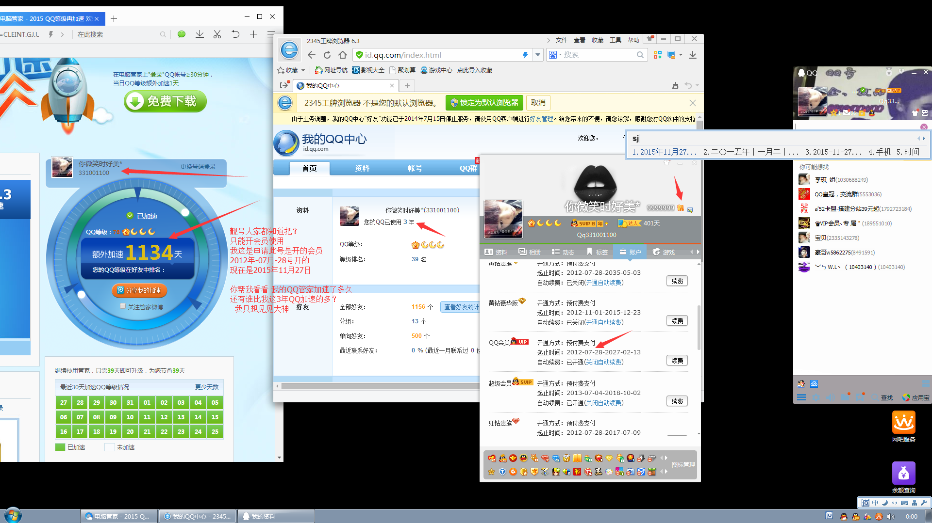Viewport: 932px width, 523px height.
Task: Reload the id.qq.com page
Action: [327, 55]
